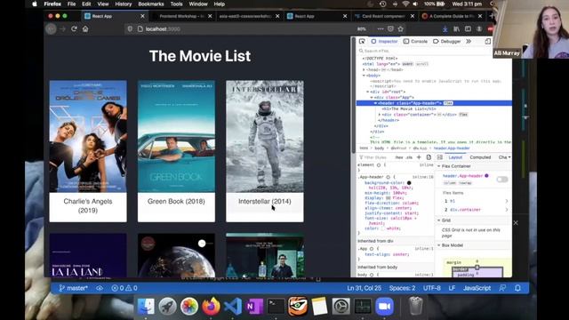The width and height of the screenshot is (569, 320).
Task: Click the Interstellar movie poster
Action: (265, 136)
